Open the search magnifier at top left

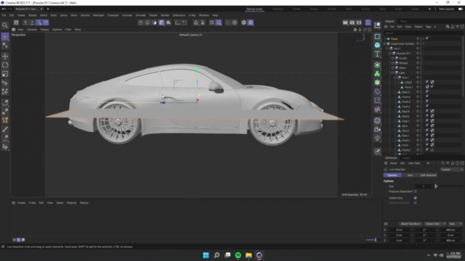(x=5, y=25)
